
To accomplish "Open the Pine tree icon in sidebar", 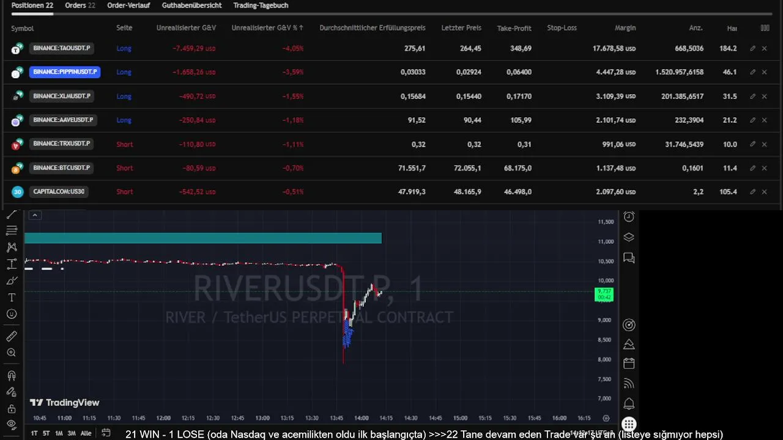I will tap(629, 344).
